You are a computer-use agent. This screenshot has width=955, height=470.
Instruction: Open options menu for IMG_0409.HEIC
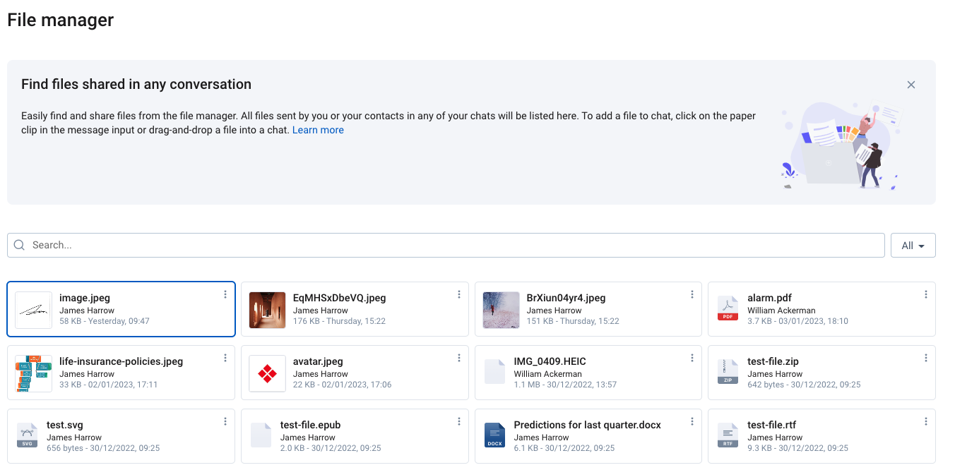[x=692, y=358]
